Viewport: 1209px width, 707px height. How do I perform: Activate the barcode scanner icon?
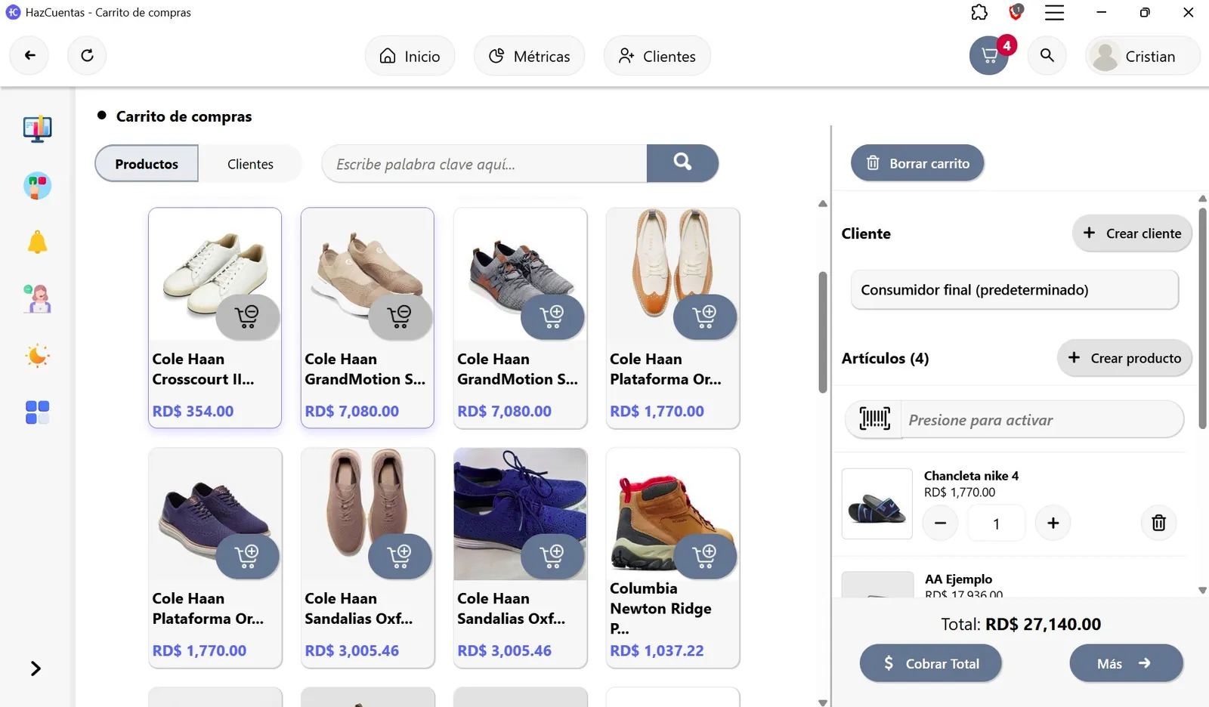pyautogui.click(x=874, y=418)
